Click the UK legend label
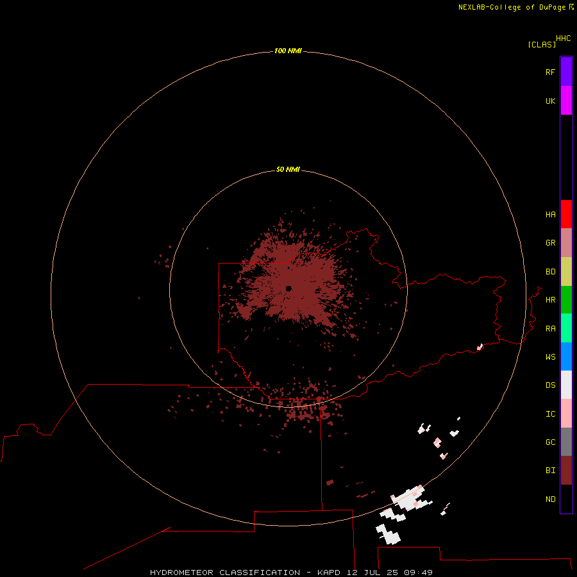 click(551, 101)
